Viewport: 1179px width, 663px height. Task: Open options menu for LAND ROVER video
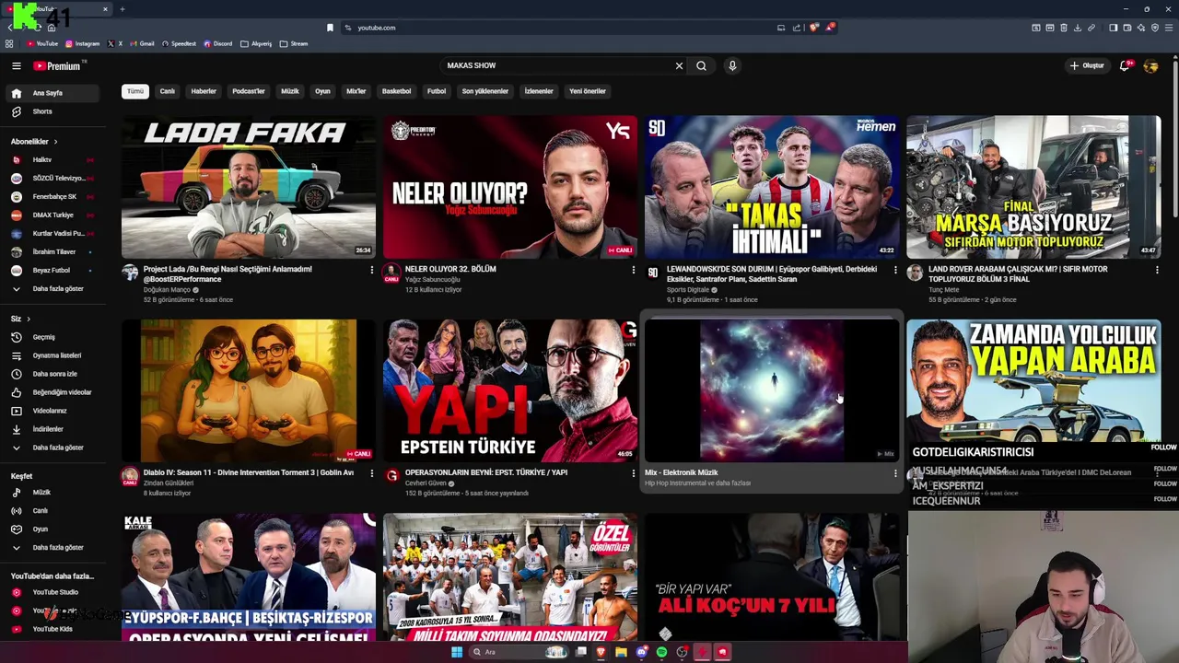click(x=1157, y=270)
